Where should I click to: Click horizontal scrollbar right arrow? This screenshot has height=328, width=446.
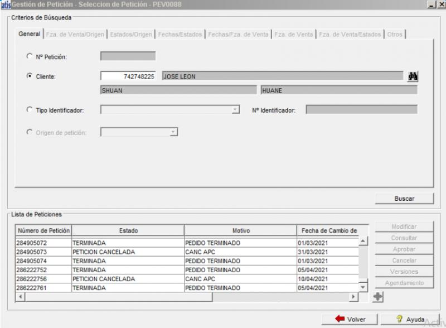352,297
